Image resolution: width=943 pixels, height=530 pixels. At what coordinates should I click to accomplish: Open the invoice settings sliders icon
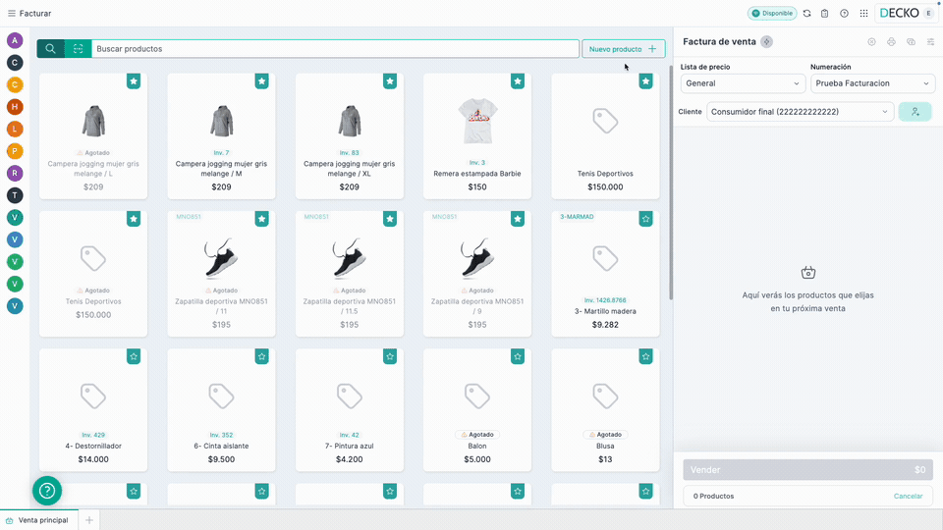[x=930, y=42]
